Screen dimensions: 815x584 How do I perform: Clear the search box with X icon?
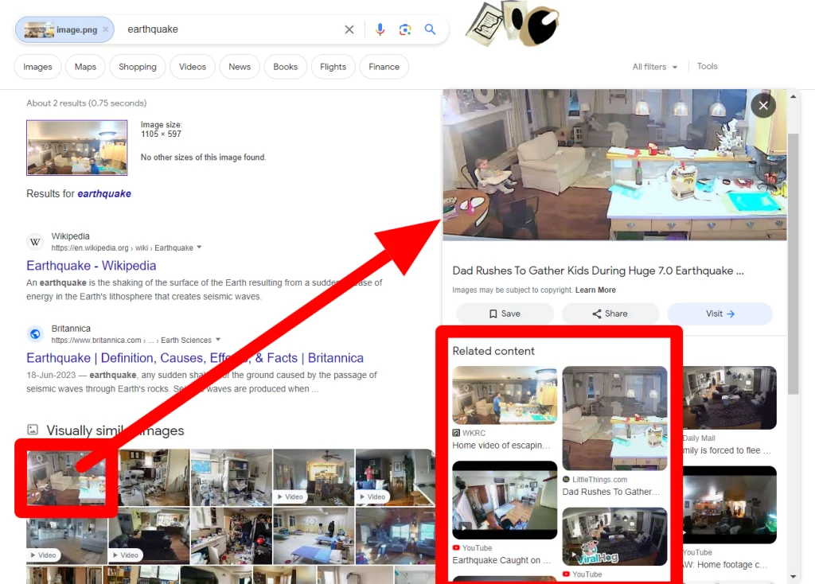(x=349, y=29)
